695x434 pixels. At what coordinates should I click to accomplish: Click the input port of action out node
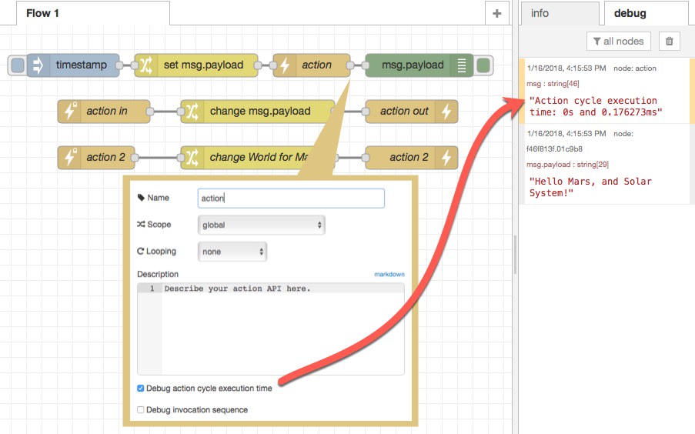[x=366, y=112]
